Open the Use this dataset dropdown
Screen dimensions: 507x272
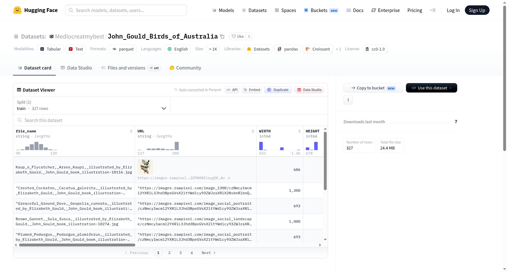[431, 88]
